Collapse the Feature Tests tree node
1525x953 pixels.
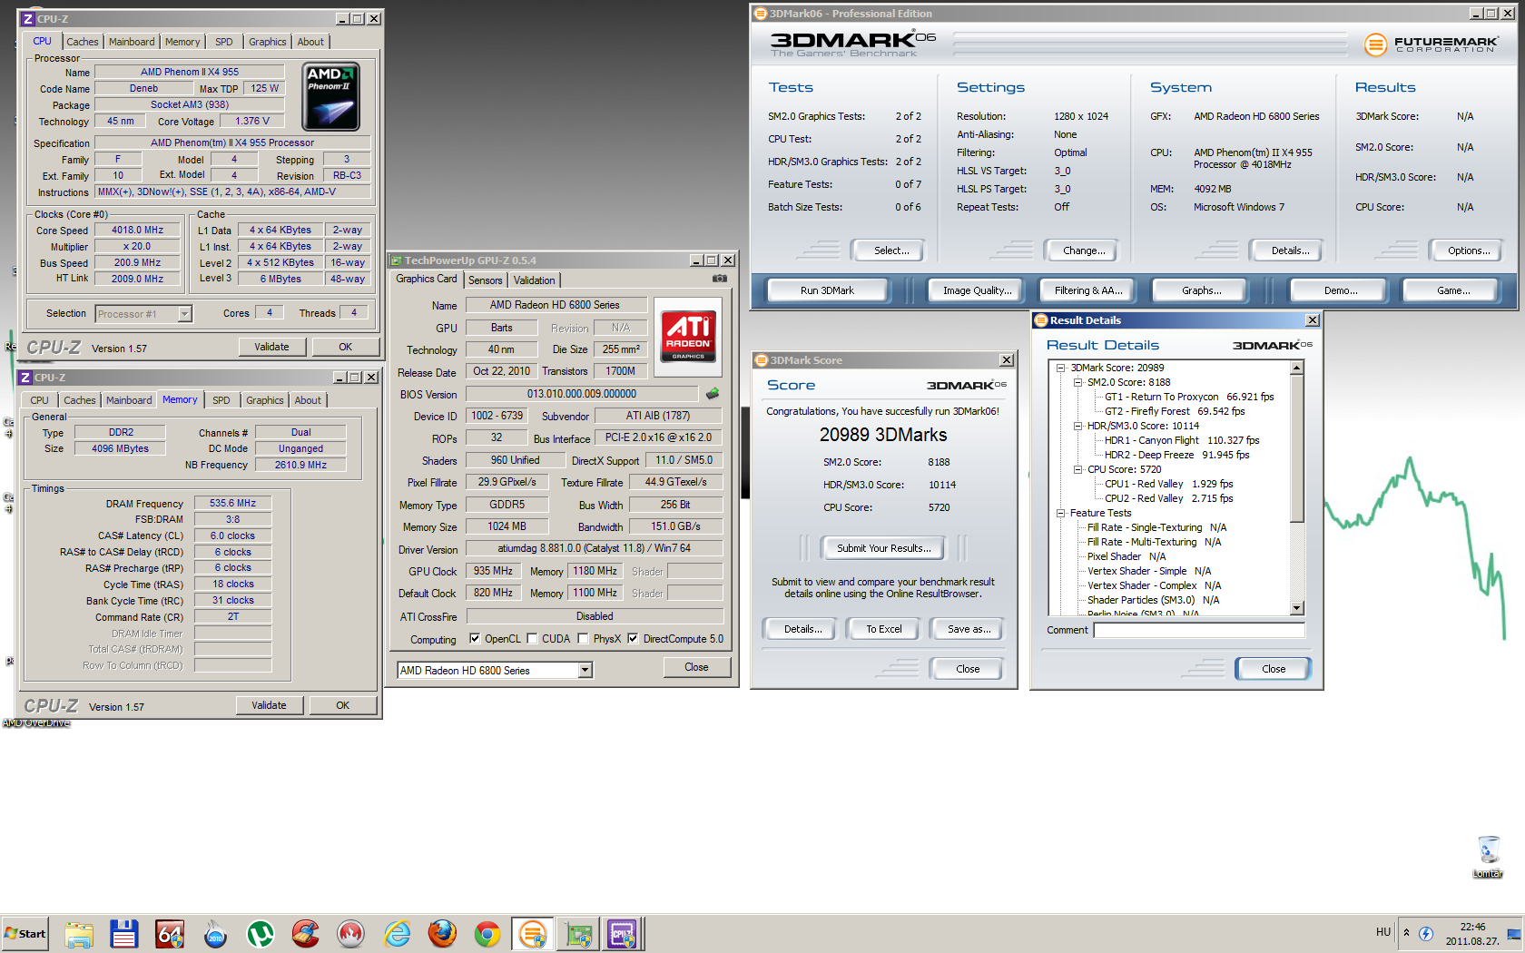(1060, 514)
